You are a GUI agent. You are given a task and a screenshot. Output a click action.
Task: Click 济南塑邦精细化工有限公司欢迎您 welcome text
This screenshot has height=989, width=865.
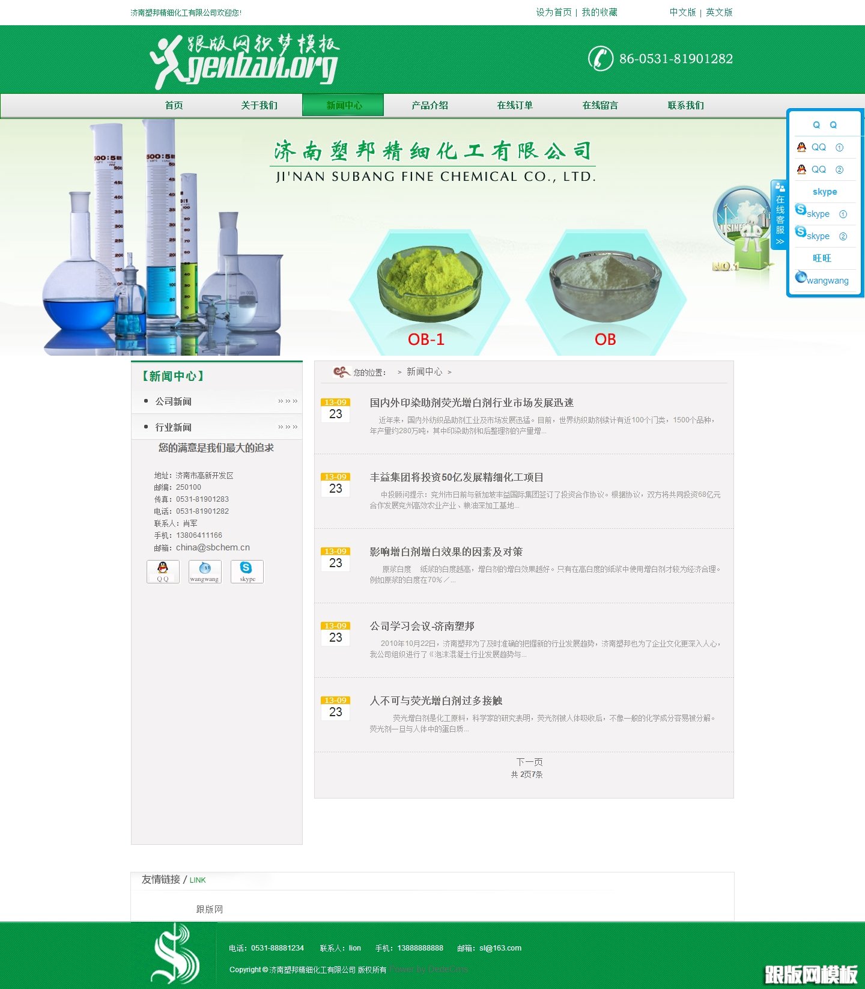click(x=186, y=13)
